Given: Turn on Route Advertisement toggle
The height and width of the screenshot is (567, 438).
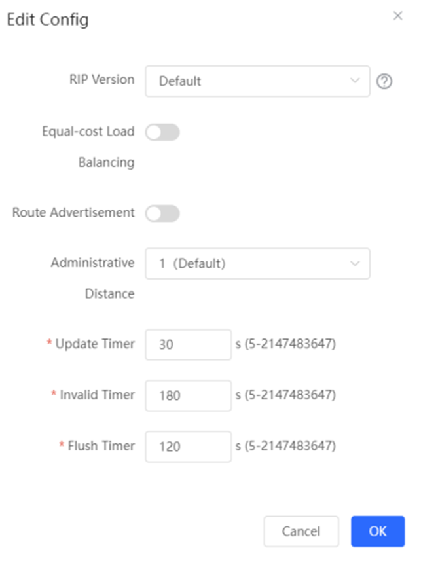Looking at the screenshot, I should tap(162, 213).
